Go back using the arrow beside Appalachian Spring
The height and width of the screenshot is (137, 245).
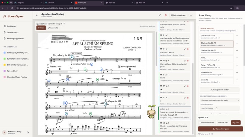pos(37,15)
